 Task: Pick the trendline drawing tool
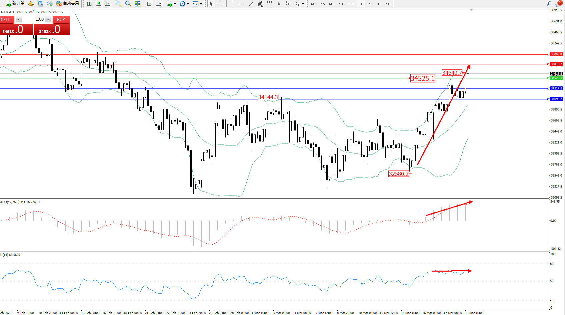coord(251,4)
